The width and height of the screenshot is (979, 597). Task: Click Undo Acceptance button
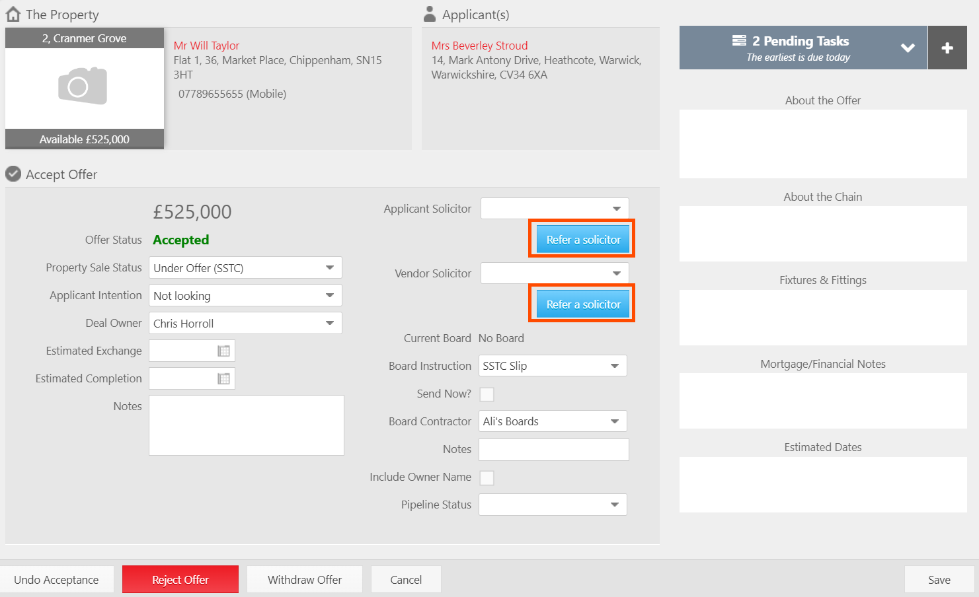[57, 580]
